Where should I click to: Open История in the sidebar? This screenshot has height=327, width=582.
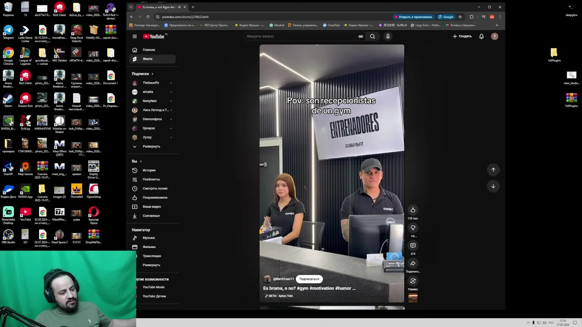tap(152, 170)
